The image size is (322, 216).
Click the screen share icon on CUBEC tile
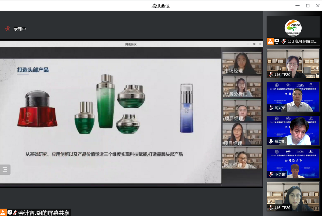point(277,41)
